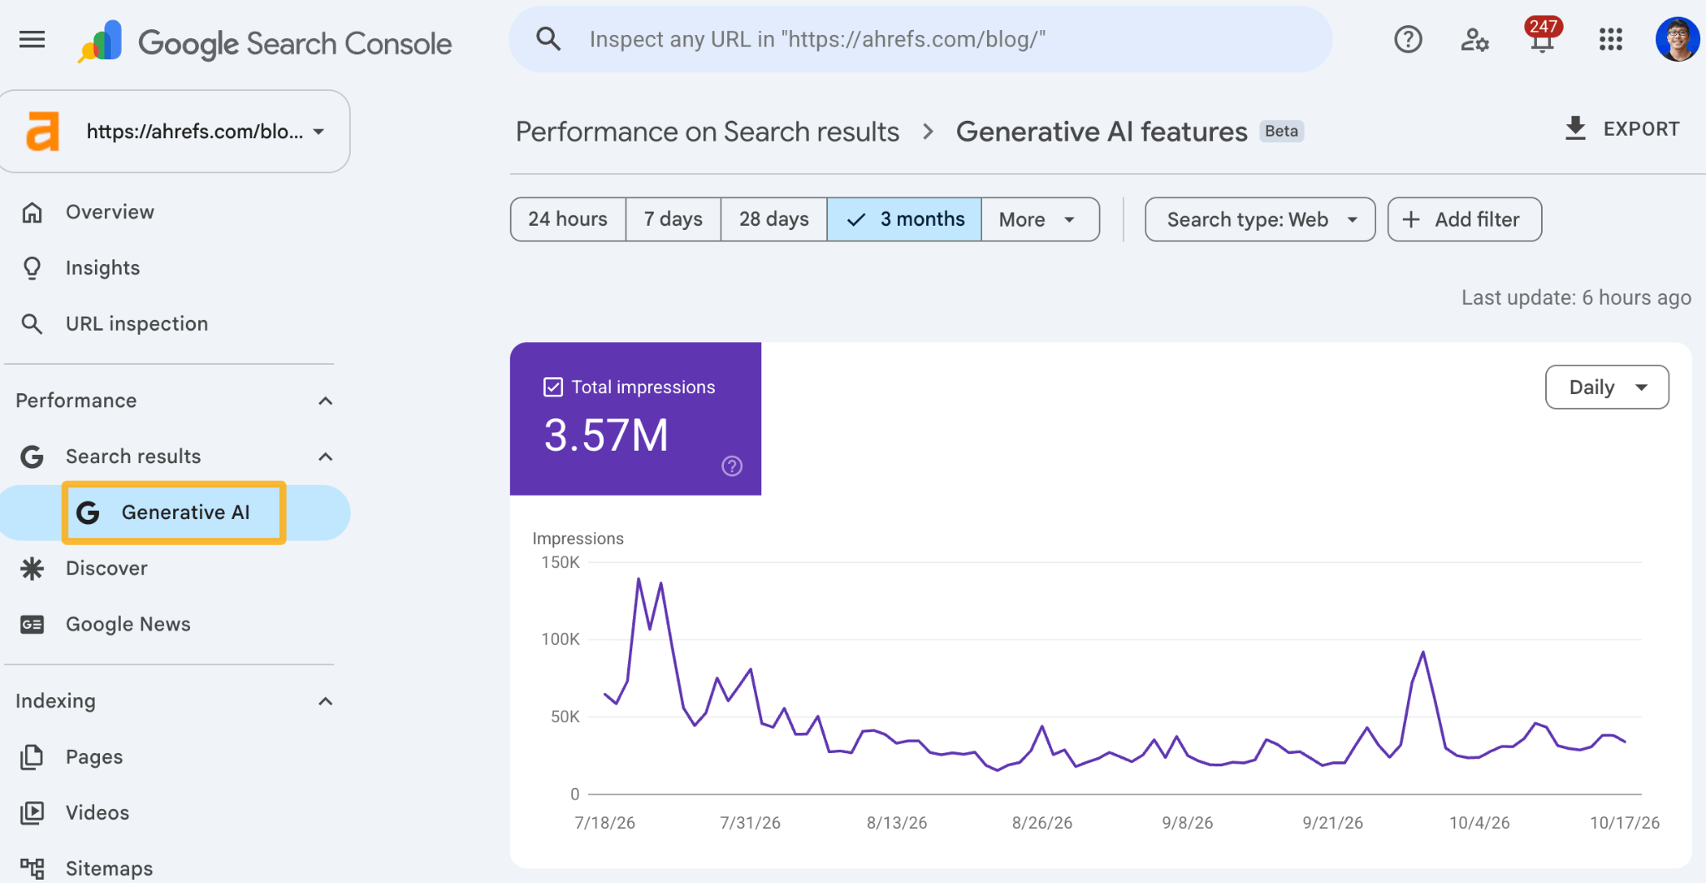The height and width of the screenshot is (883, 1706).
Task: Open the account profile avatar
Action: [x=1677, y=39]
